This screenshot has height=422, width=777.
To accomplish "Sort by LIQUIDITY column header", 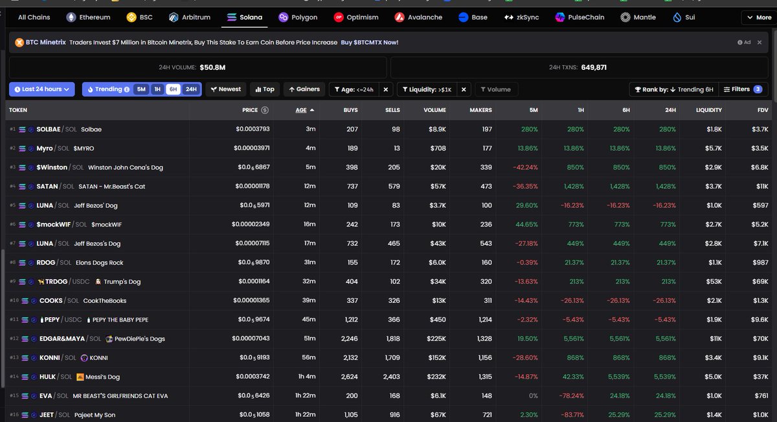I will click(x=709, y=110).
